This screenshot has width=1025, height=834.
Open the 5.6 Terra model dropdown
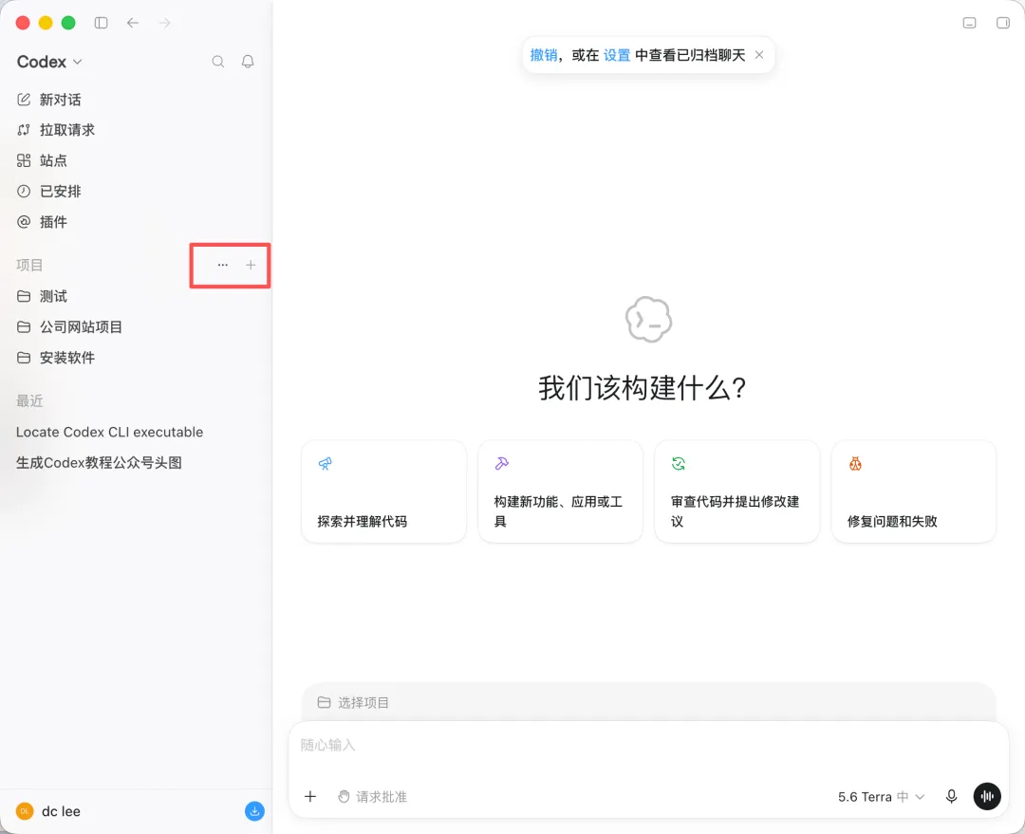[x=881, y=797]
